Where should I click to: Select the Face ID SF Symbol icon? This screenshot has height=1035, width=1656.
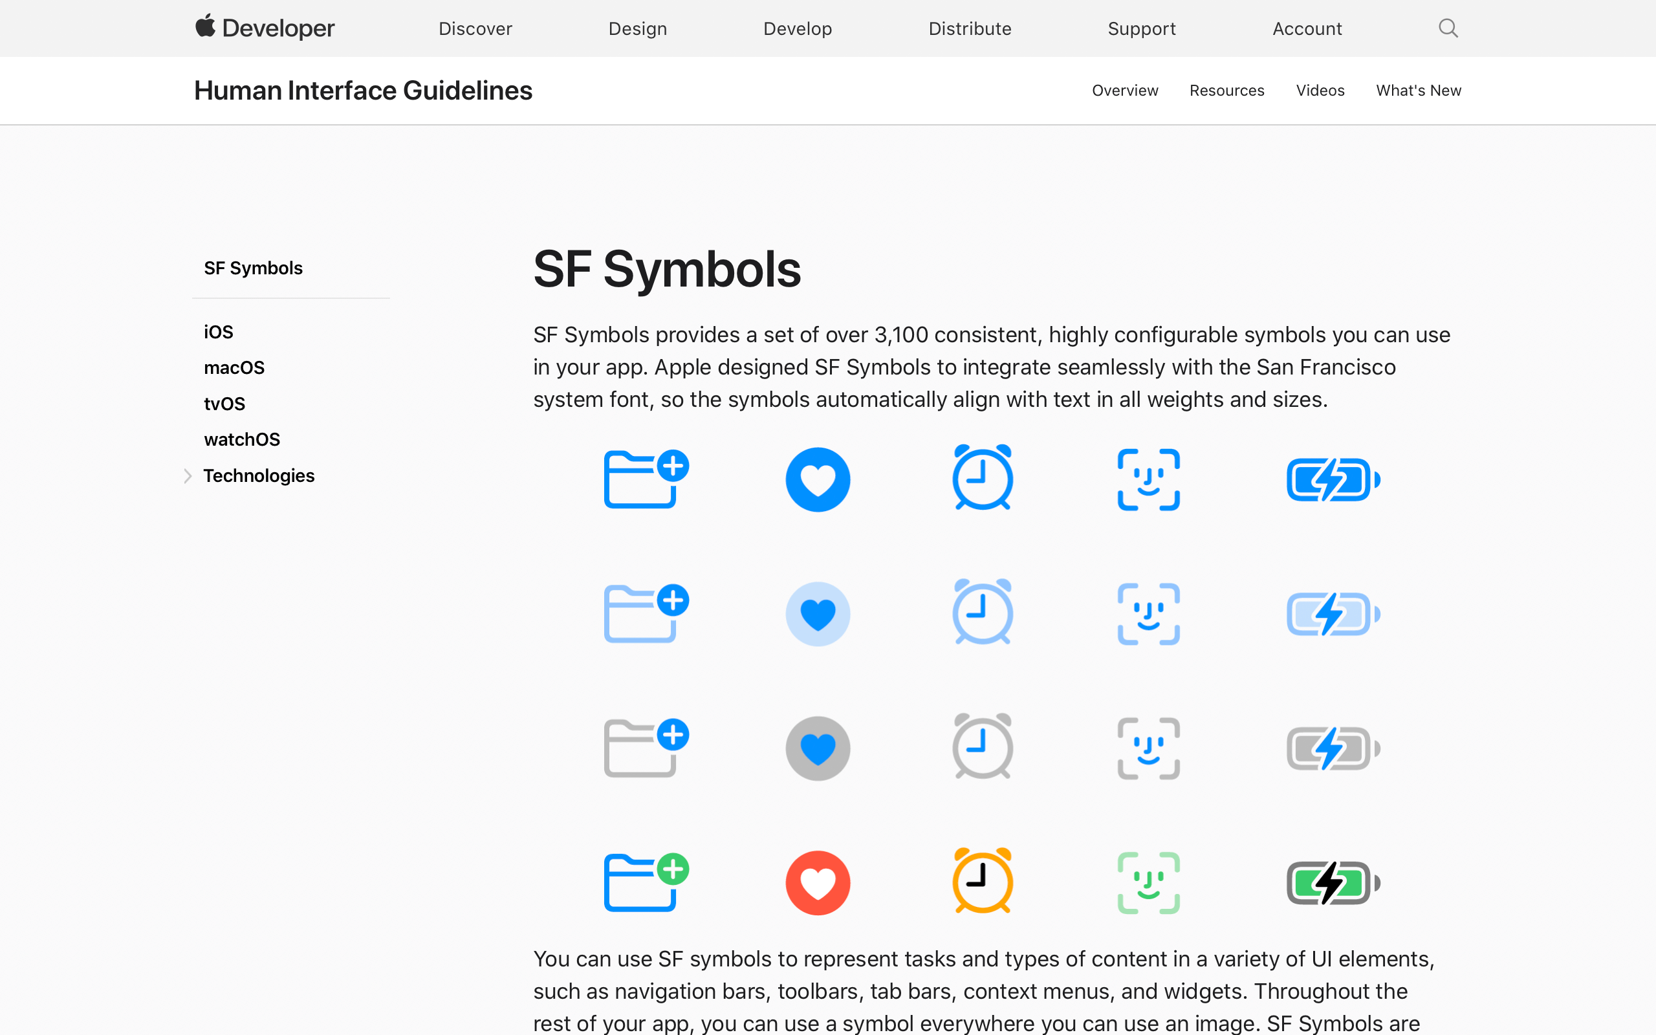tap(1148, 478)
